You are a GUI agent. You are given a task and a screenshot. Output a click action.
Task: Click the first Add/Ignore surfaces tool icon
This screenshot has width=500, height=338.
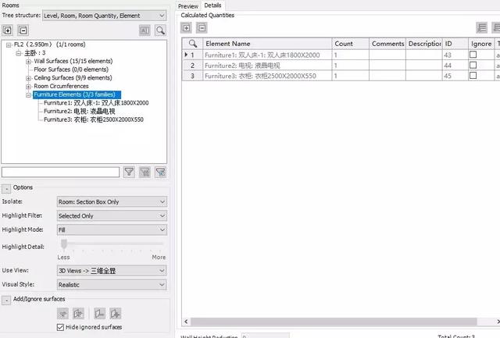[64, 313]
